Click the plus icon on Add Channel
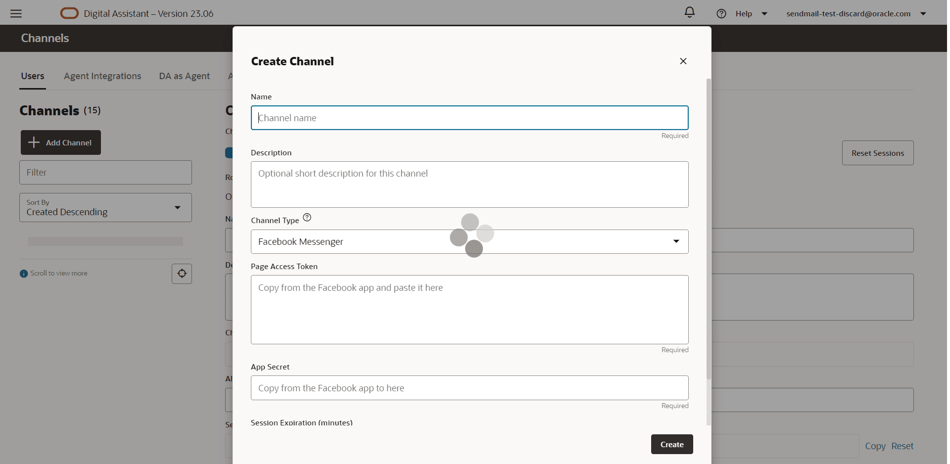This screenshot has width=950, height=464. coord(34,142)
